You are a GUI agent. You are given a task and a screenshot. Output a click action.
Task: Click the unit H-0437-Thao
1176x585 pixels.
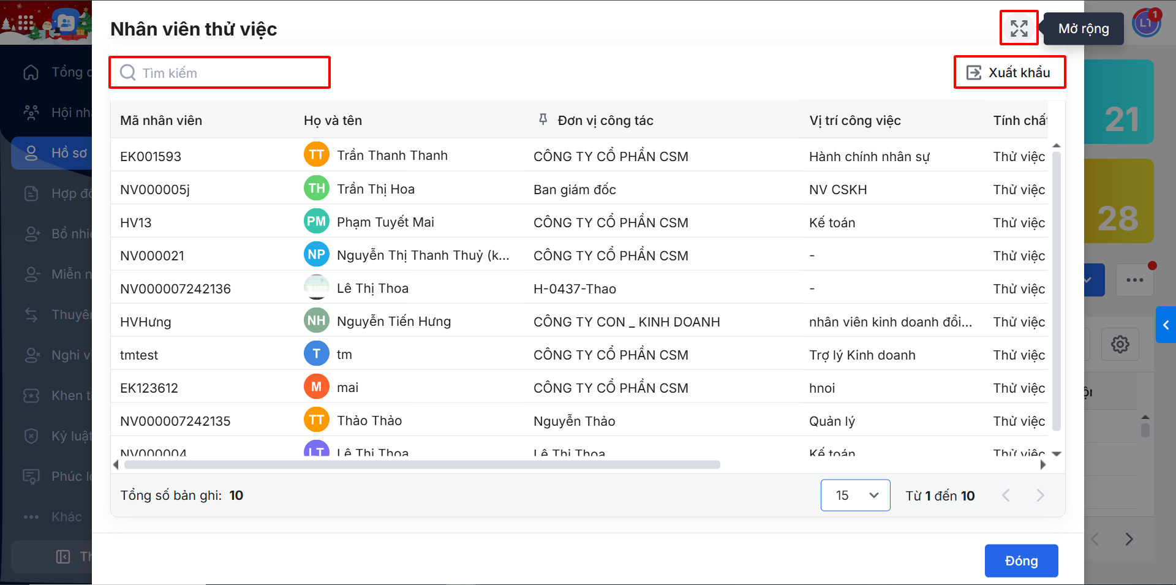tap(575, 289)
